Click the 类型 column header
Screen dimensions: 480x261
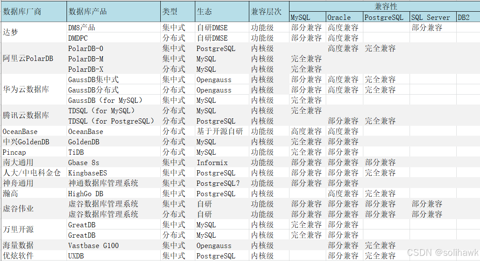point(178,12)
